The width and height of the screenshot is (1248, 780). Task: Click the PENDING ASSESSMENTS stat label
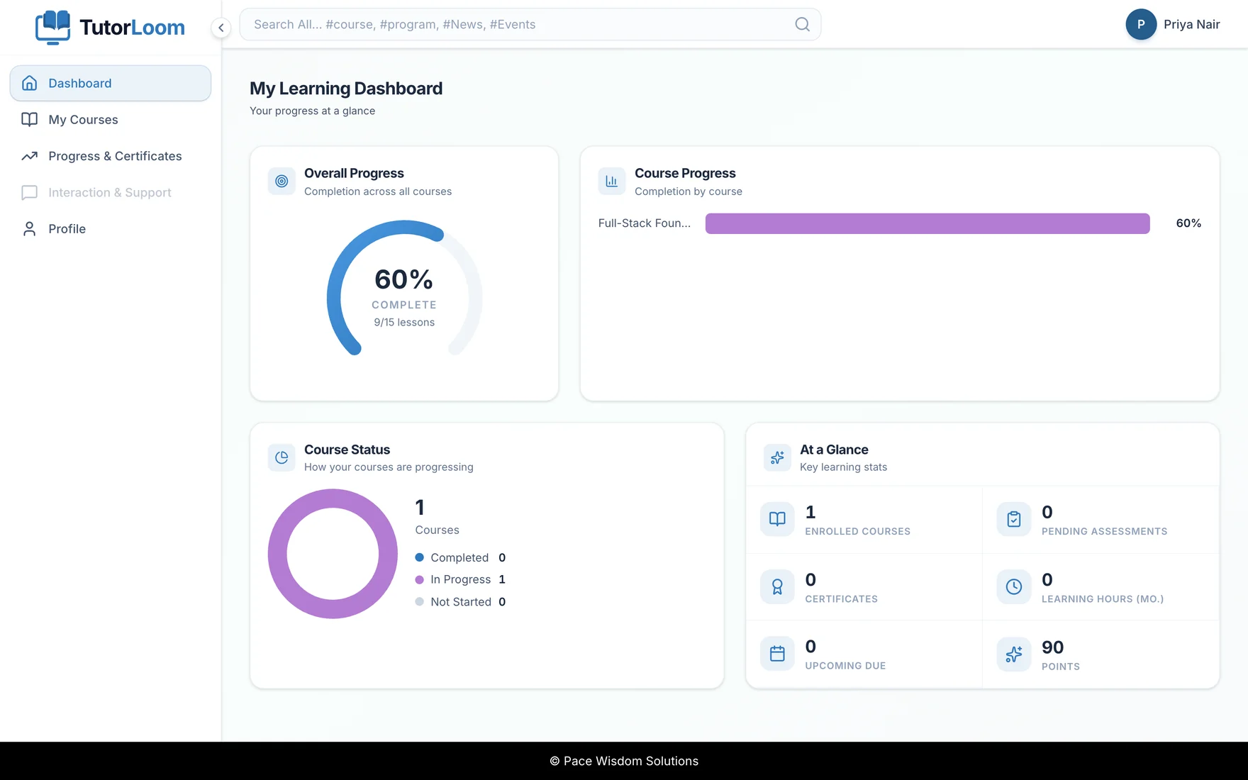pyautogui.click(x=1104, y=531)
